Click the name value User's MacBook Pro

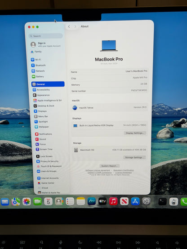tap(136, 71)
